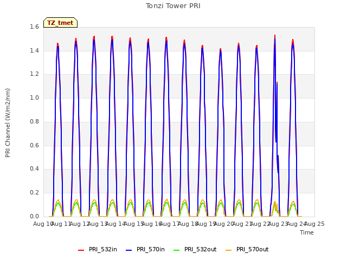The width and height of the screenshot is (347, 260).
Task: Click the PRI_570out orange legend swatch
Action: pyautogui.click(x=229, y=250)
